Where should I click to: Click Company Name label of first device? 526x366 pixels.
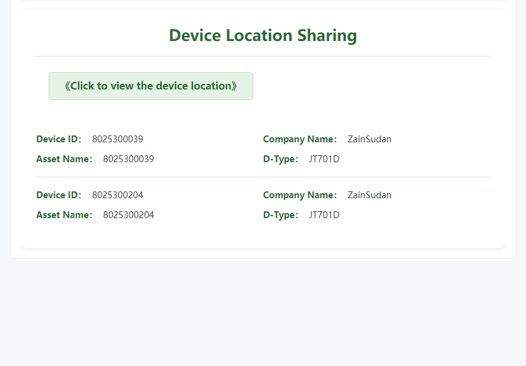[x=299, y=139]
